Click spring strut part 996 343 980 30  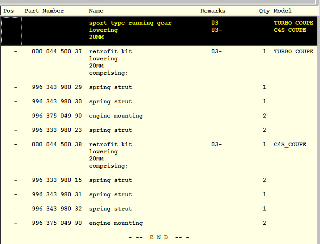coord(57,101)
